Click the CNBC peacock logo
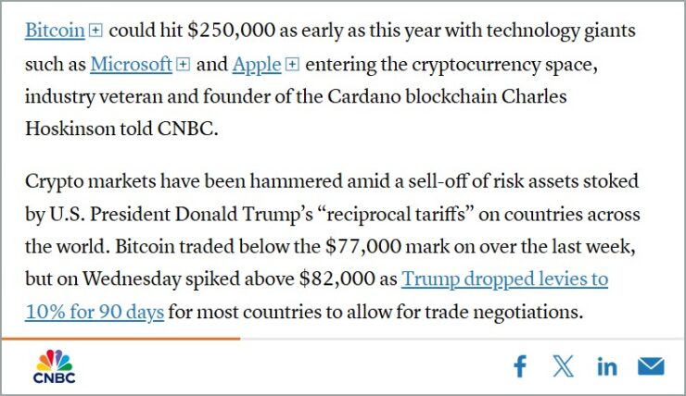Viewport: 686px width, 396px height. (55, 365)
